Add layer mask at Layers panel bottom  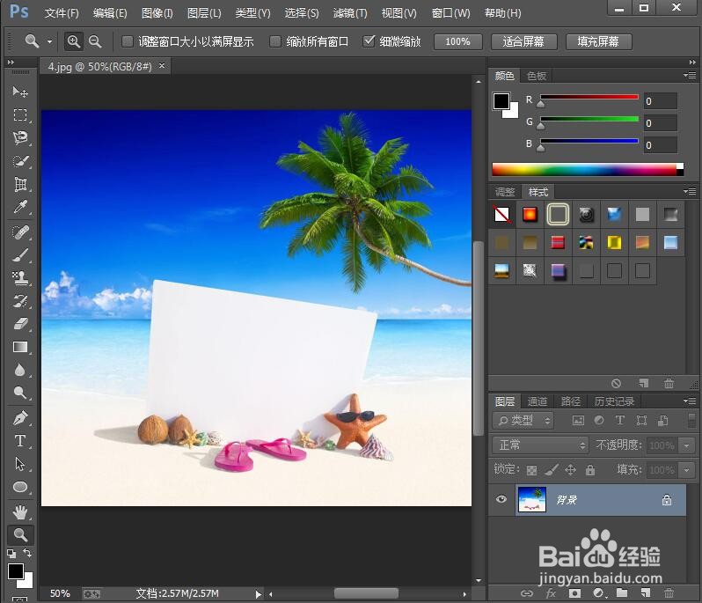[x=574, y=593]
